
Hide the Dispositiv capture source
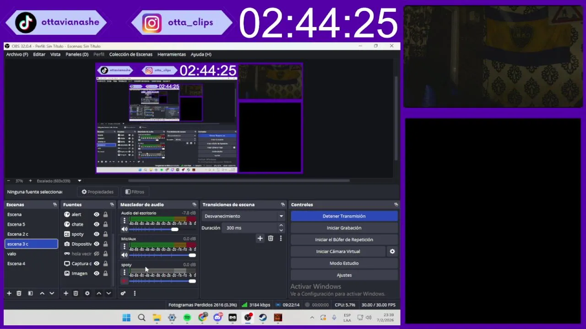(x=97, y=244)
